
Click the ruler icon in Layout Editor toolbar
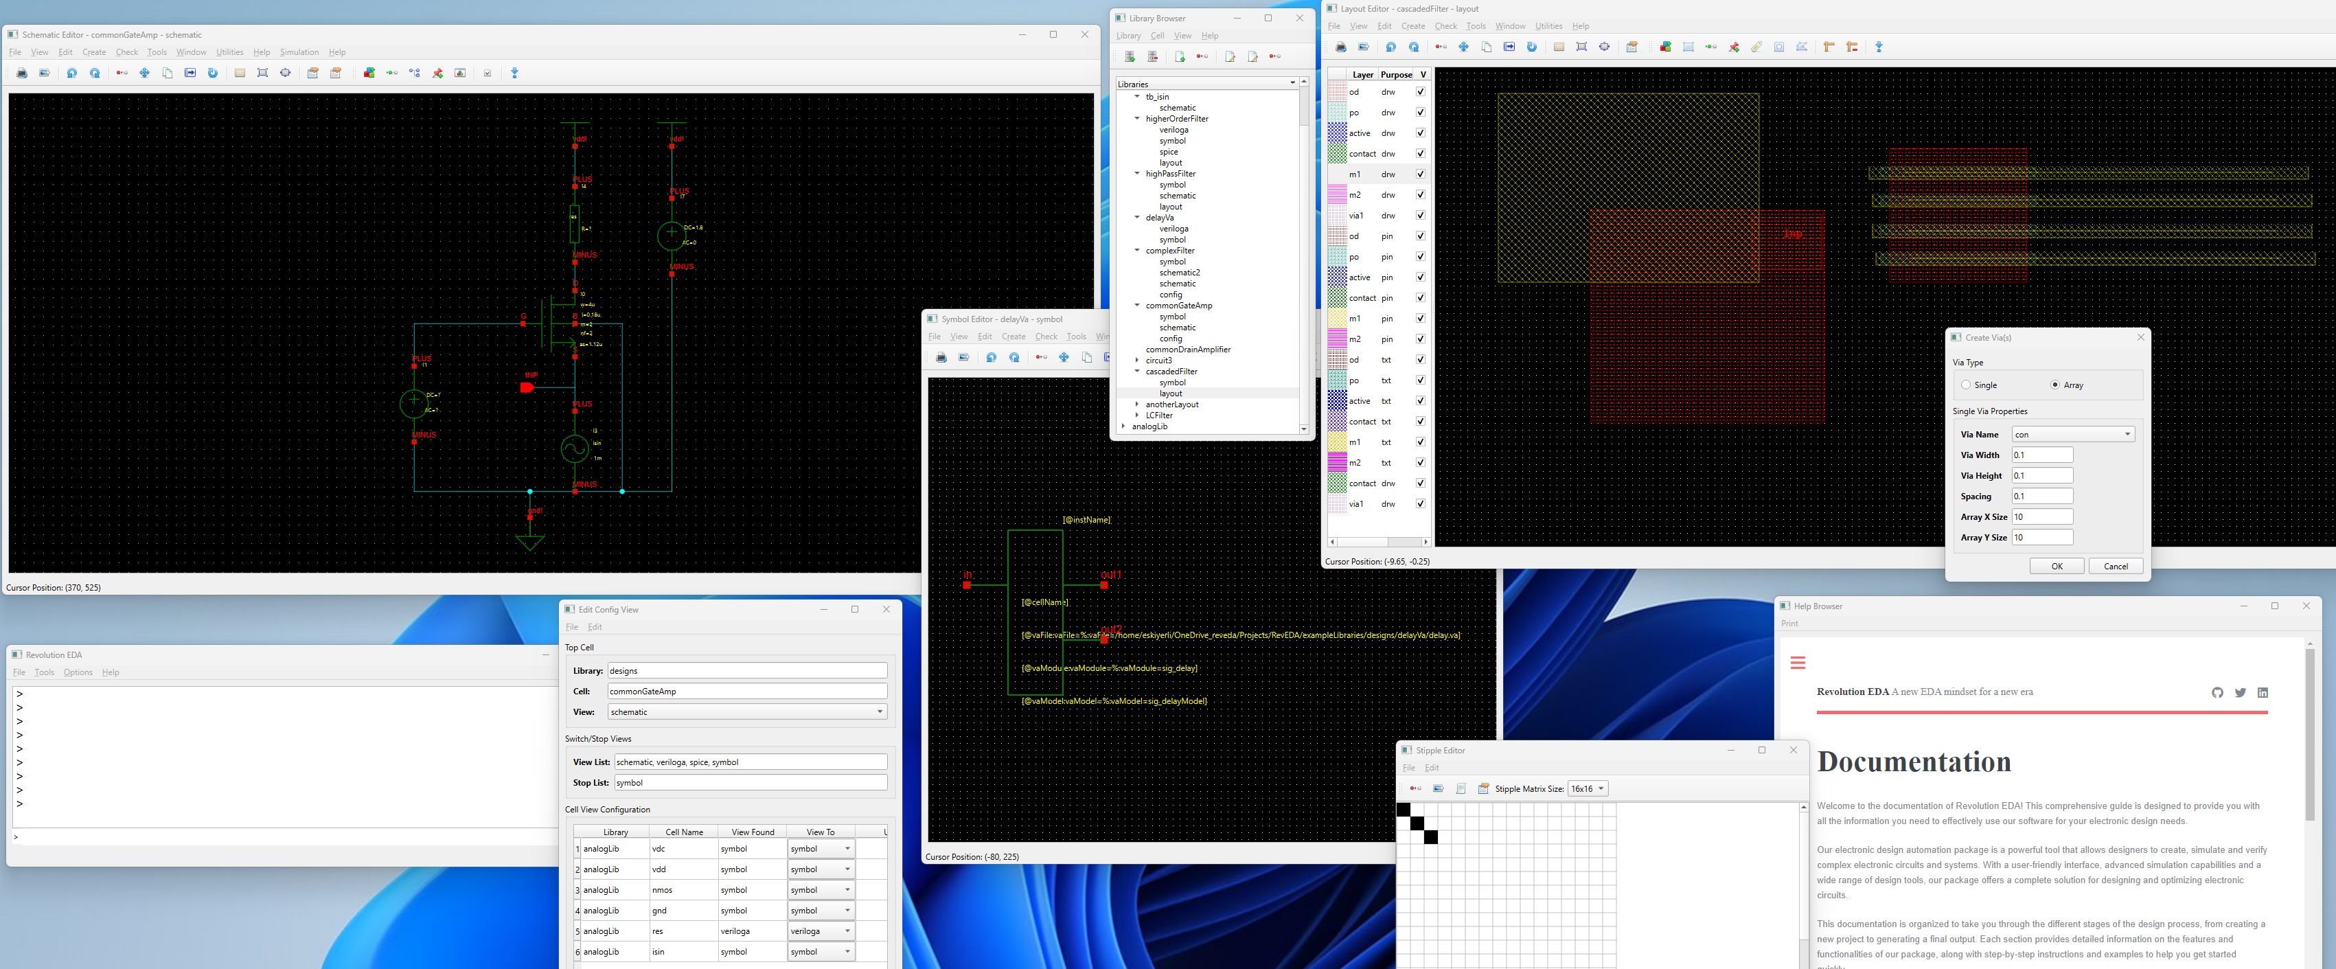click(x=1828, y=47)
